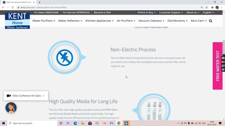Open the notification center icon

pyautogui.click(x=220, y=123)
